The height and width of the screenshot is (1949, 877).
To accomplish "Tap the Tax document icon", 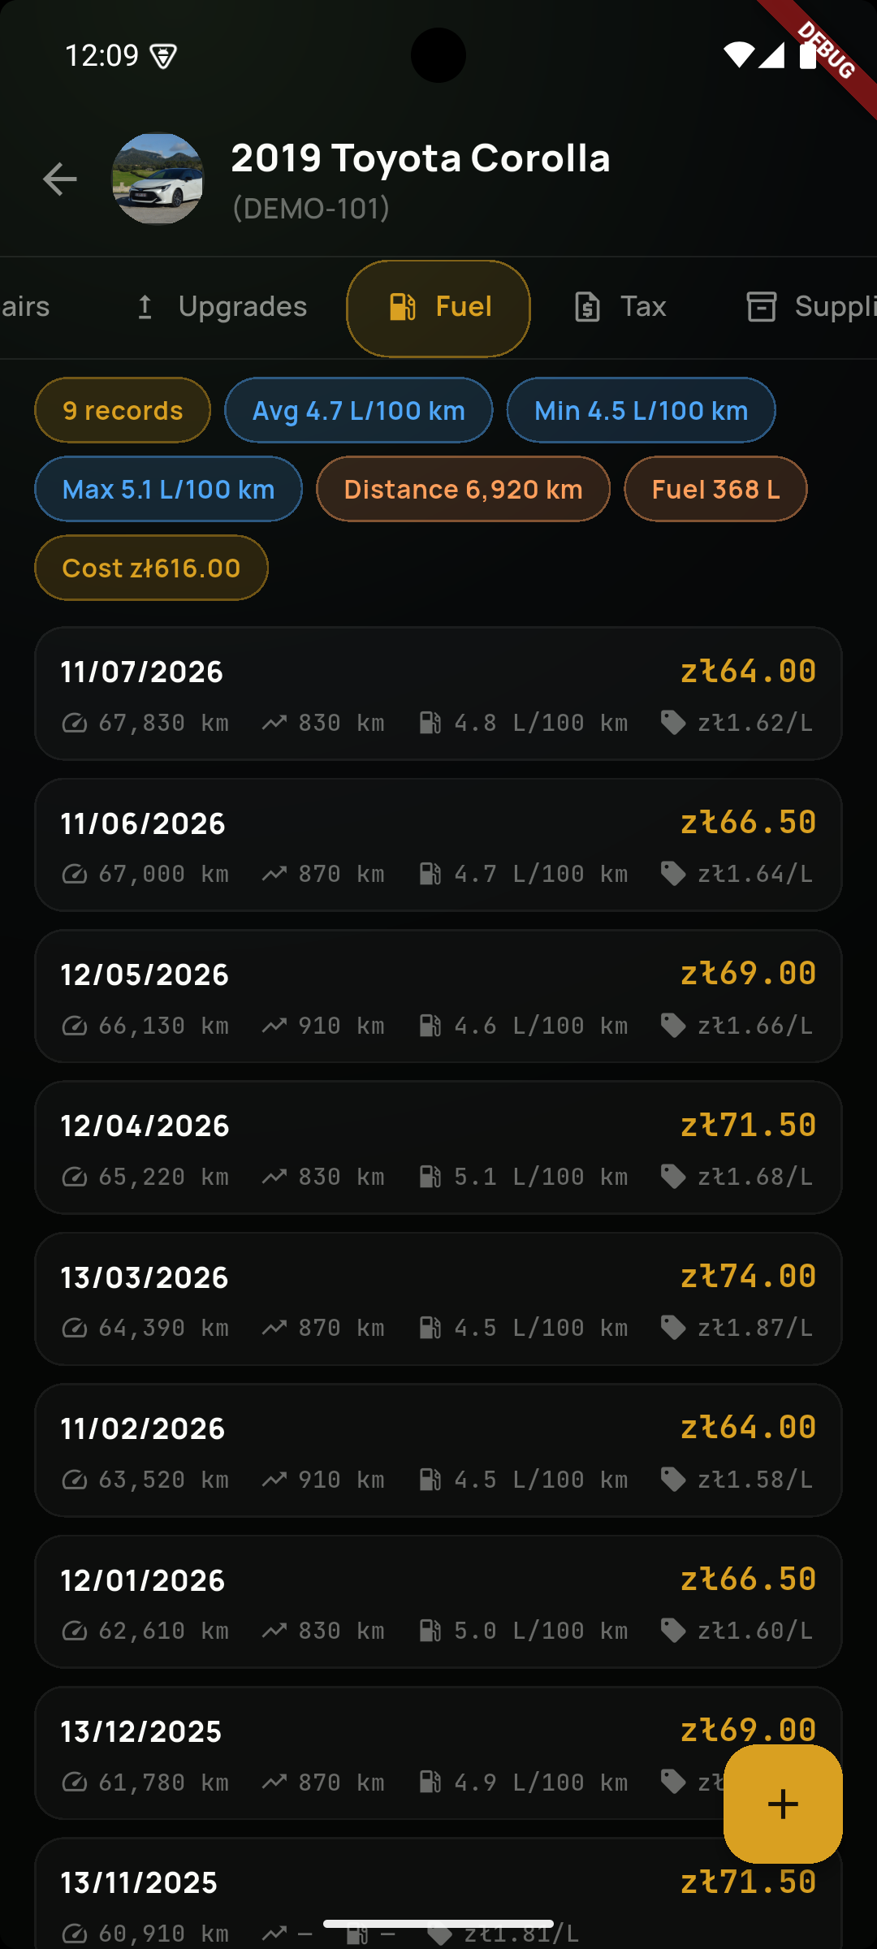I will tap(587, 307).
